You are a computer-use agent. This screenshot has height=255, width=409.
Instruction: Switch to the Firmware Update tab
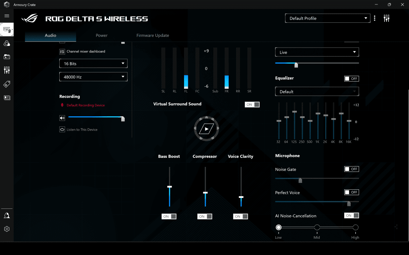pos(153,35)
